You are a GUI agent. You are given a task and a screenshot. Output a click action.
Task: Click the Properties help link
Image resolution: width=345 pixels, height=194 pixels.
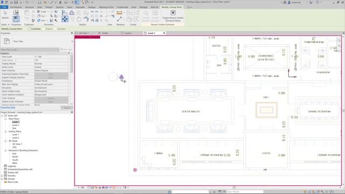point(8,107)
